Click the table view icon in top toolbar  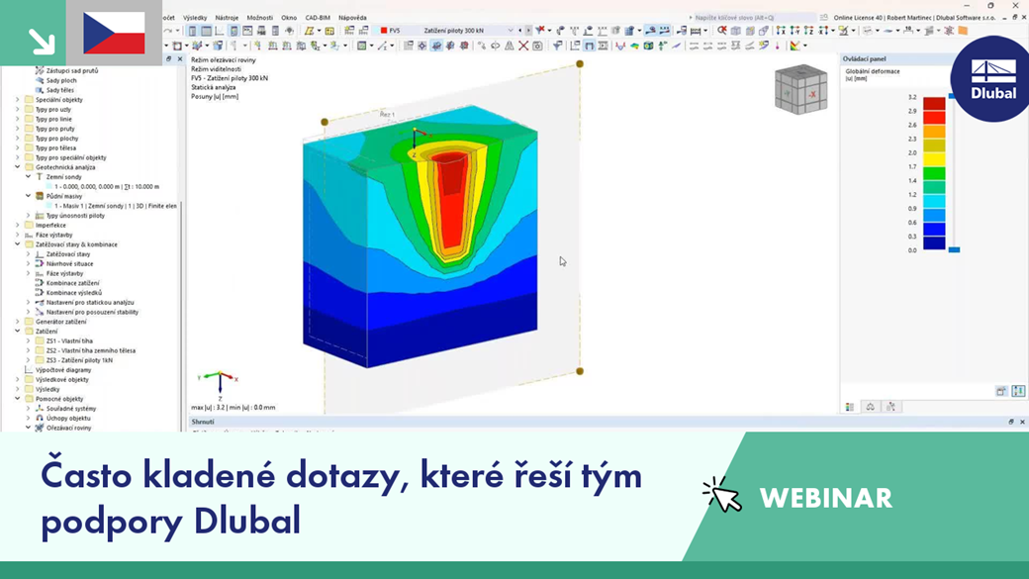[206, 31]
